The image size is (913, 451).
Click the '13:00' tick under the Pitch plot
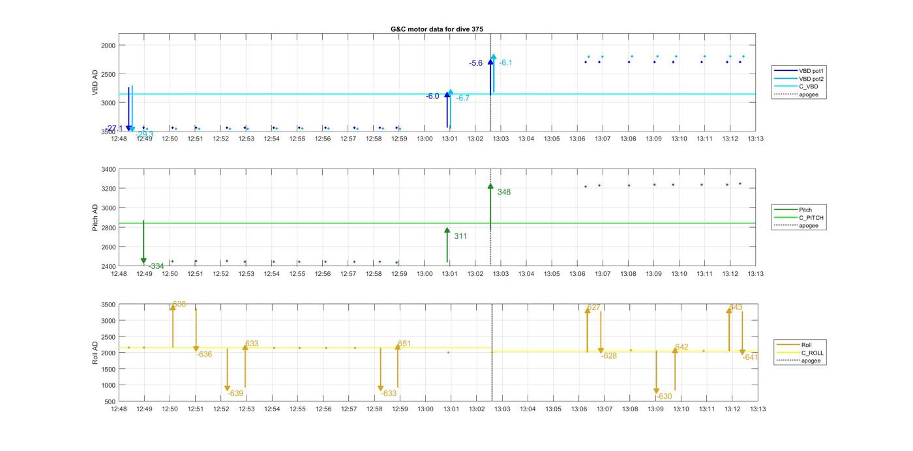pos(425,274)
